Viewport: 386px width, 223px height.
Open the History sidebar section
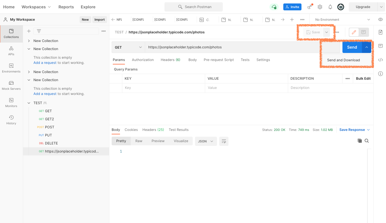pyautogui.click(x=11, y=120)
